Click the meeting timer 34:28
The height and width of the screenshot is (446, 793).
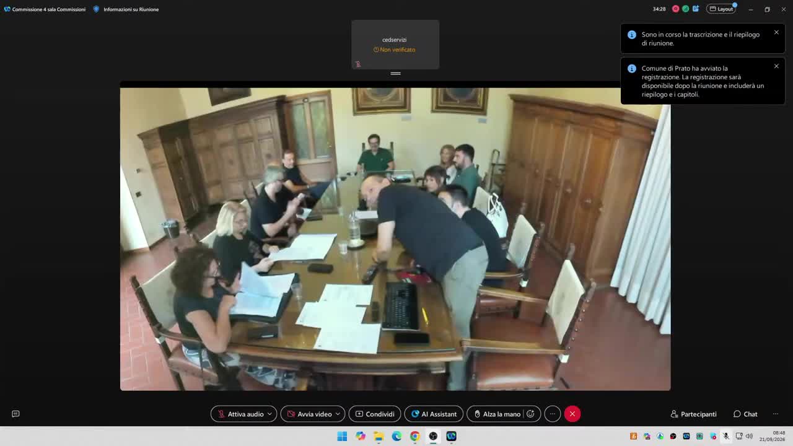(659, 9)
